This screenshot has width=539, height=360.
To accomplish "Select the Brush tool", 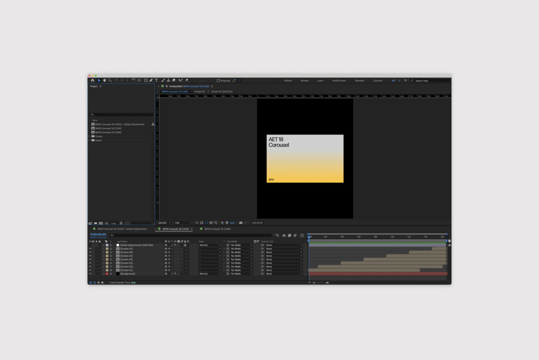I will 163,80.
